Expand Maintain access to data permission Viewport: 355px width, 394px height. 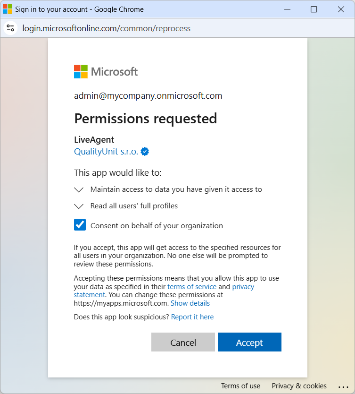click(x=79, y=189)
